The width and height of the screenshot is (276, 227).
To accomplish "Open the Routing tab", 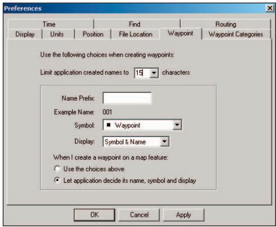I will 226,24.
